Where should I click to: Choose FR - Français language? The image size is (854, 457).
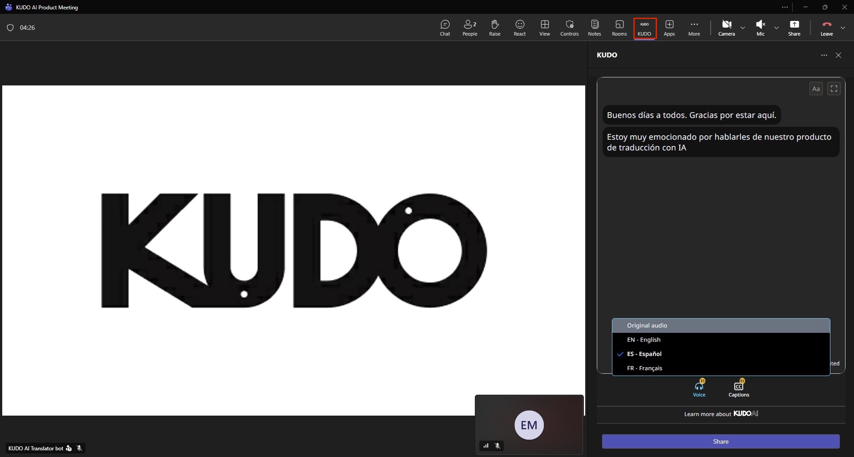721,368
